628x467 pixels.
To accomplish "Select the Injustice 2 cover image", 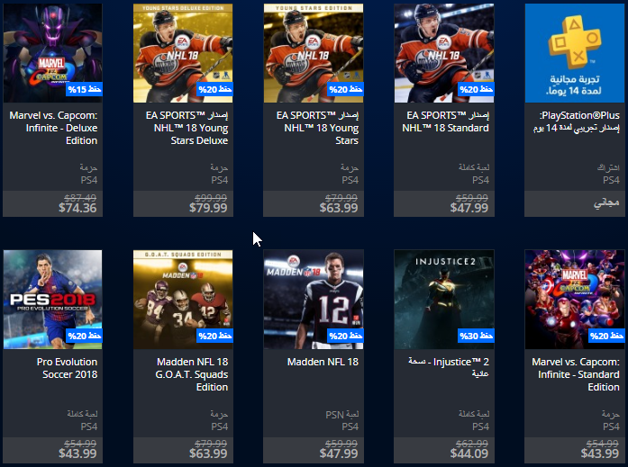I will point(444,300).
